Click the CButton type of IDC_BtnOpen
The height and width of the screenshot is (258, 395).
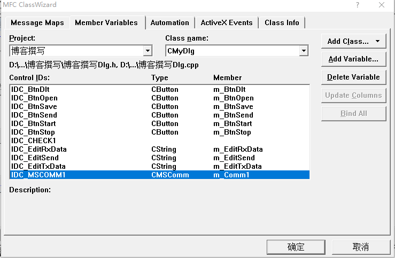(x=165, y=98)
